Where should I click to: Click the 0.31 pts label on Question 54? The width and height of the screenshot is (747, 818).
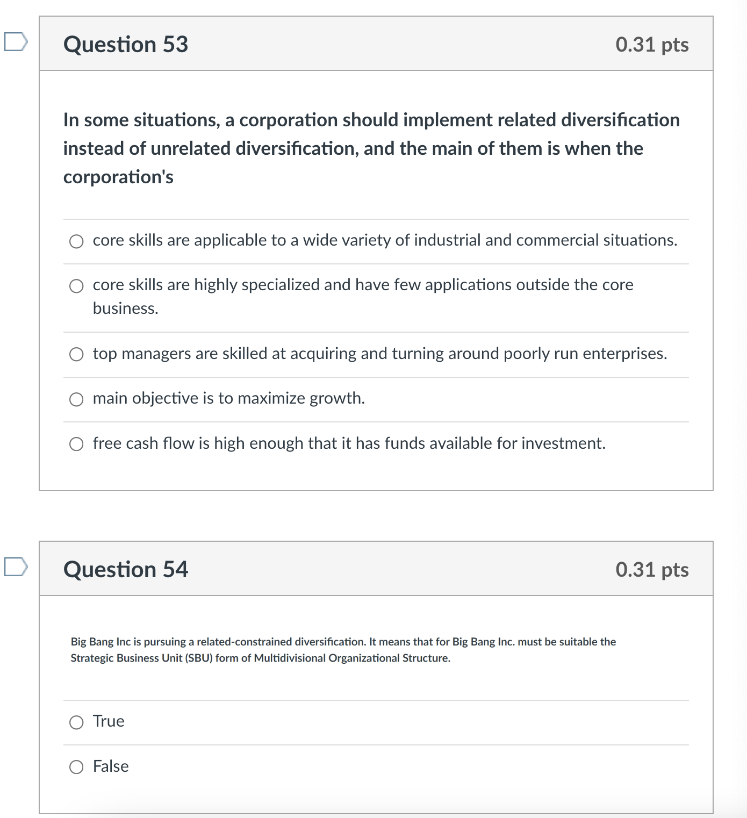pos(652,569)
